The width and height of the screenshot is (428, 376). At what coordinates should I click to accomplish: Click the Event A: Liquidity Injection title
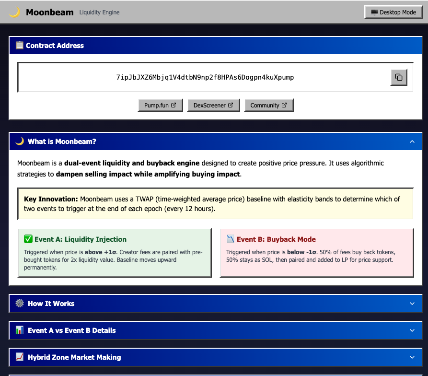coord(81,239)
